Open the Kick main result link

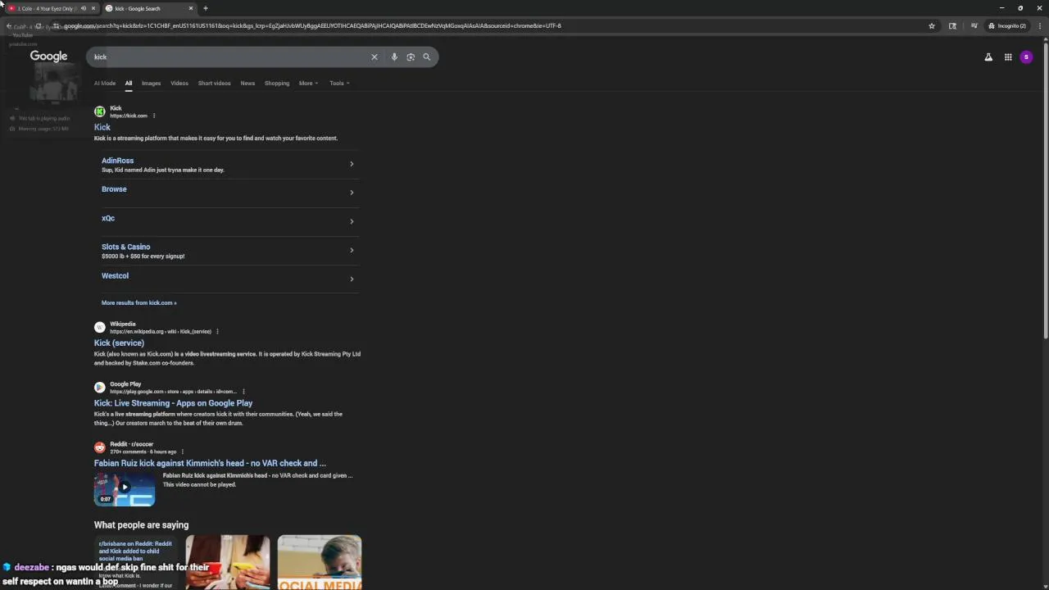pos(102,127)
